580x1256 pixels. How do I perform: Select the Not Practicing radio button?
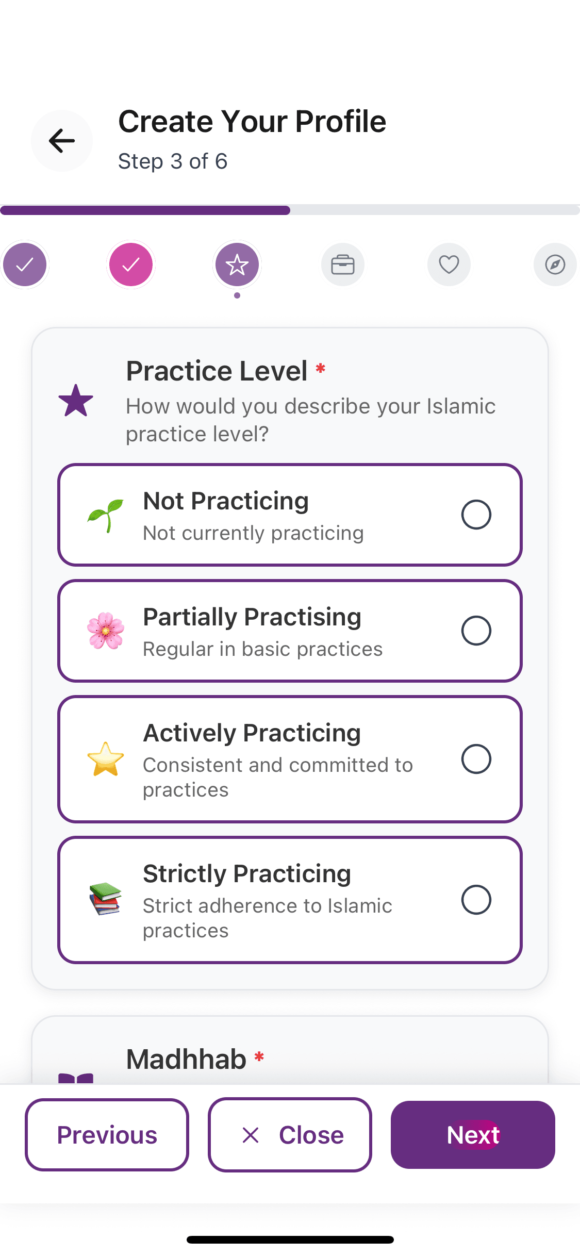click(x=476, y=515)
